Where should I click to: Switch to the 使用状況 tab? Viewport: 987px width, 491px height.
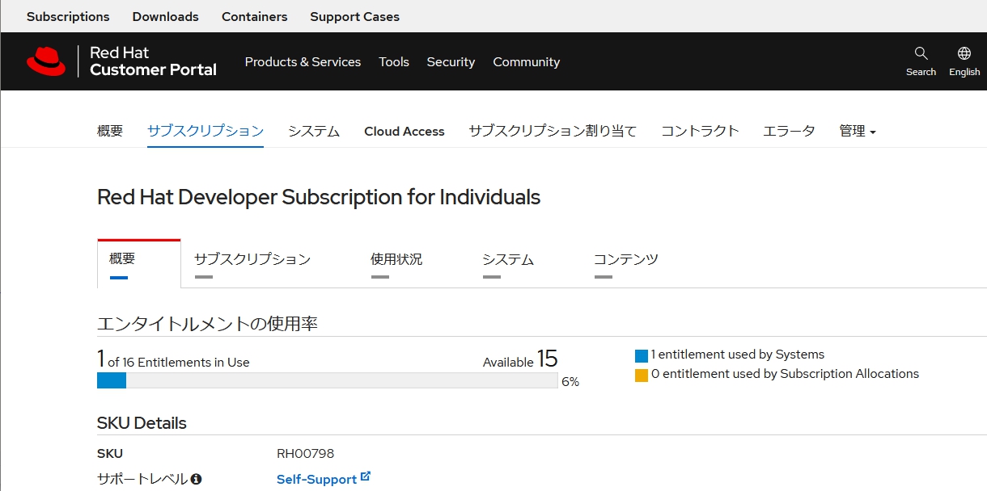pyautogui.click(x=396, y=259)
